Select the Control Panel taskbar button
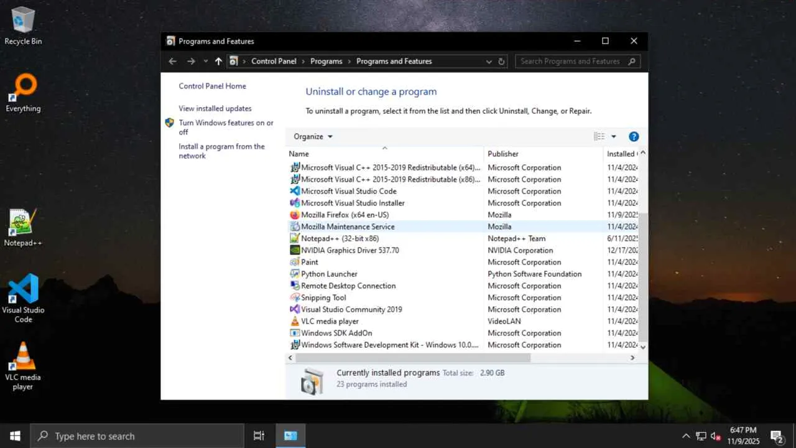 point(290,436)
